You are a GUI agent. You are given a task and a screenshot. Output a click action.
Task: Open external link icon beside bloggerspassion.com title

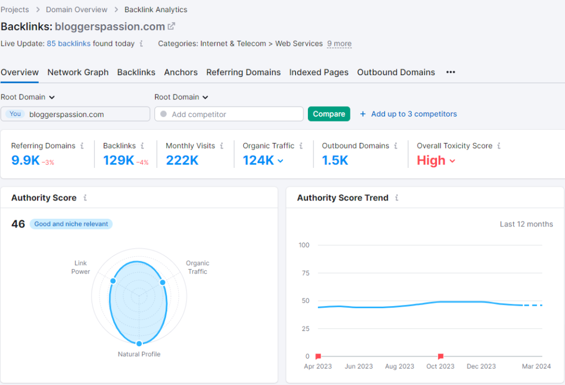pyautogui.click(x=172, y=26)
